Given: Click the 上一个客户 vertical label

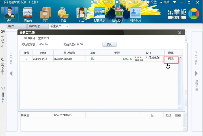Looking at the screenshot, I should click(11, 58).
